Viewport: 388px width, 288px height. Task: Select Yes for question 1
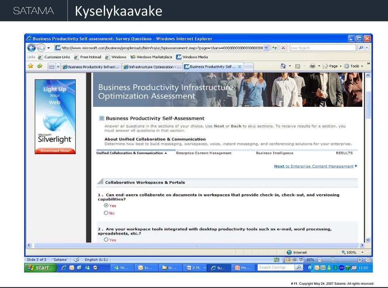(106, 205)
